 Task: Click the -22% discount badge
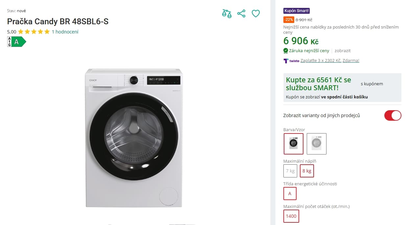[288, 20]
